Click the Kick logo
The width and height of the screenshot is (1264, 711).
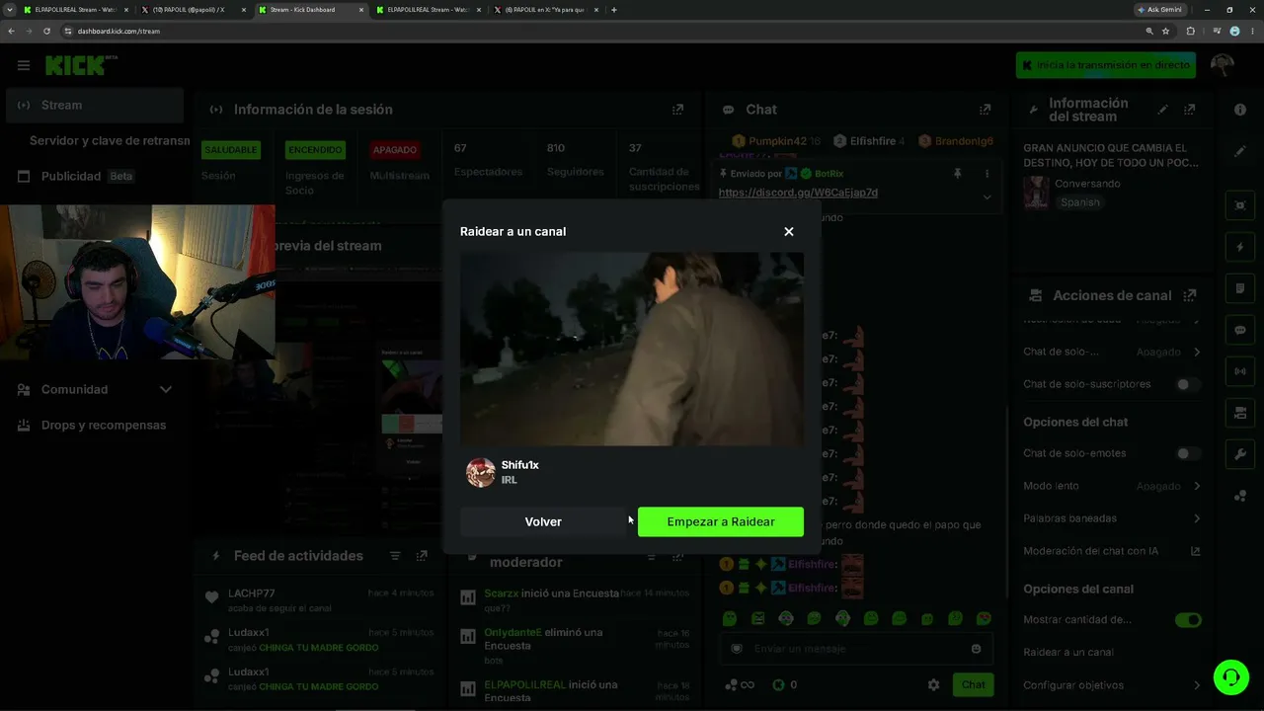pos(81,65)
